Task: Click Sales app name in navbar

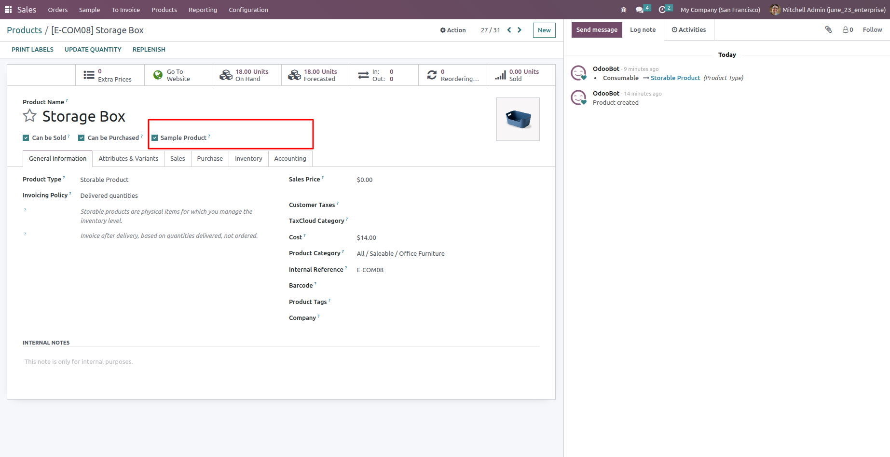Action: pyautogui.click(x=27, y=10)
